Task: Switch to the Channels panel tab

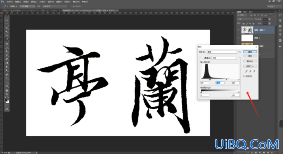Action: [x=245, y=12]
